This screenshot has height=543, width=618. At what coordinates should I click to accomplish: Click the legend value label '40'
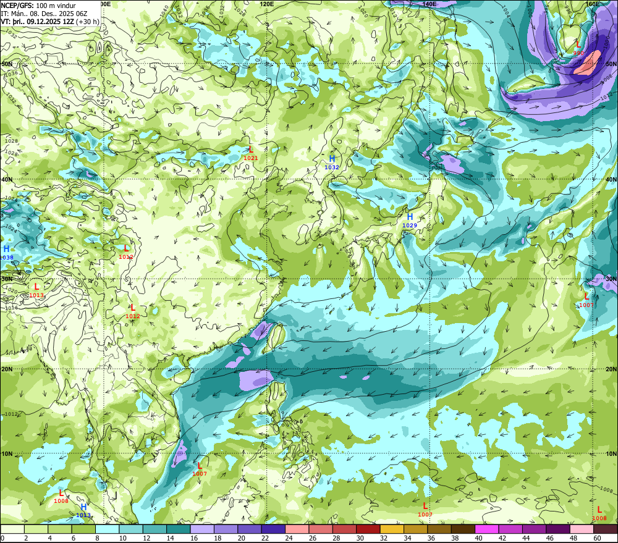(x=479, y=538)
